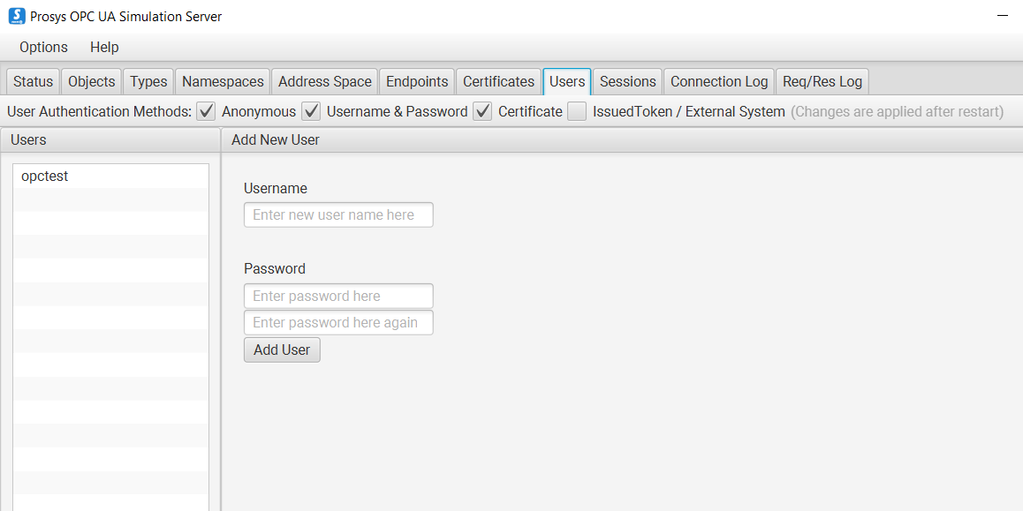Viewport: 1023px width, 511px height.
Task: Click the 'Enter password here again' field
Action: pyautogui.click(x=338, y=323)
